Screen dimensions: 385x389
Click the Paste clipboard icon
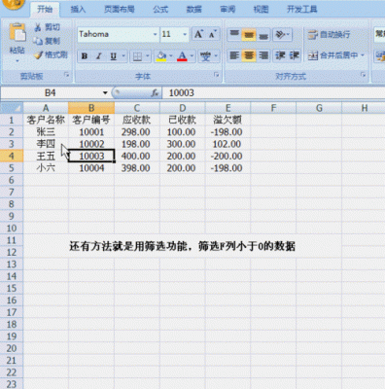coord(17,33)
